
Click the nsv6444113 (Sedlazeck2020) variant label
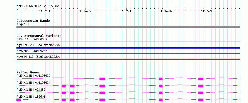click(38, 57)
